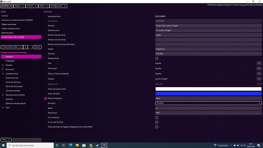Image resolution: width=263 pixels, height=148 pixels.
Task: Click the OneDrive cloud tray icon
Action: tap(235, 145)
